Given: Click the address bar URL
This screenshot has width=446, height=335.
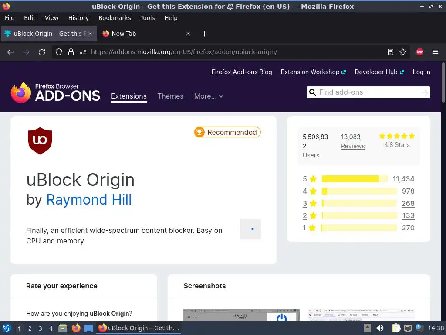Looking at the screenshot, I should point(184,52).
